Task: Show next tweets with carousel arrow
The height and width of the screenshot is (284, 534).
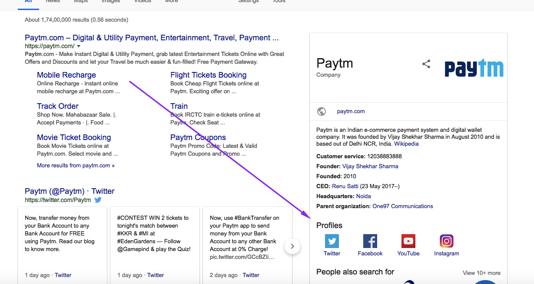Action: (x=292, y=246)
